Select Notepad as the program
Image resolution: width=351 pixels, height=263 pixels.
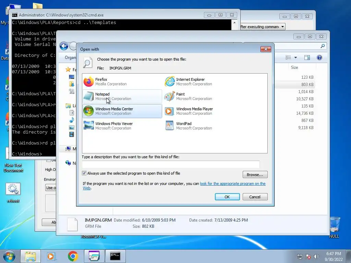point(122,96)
